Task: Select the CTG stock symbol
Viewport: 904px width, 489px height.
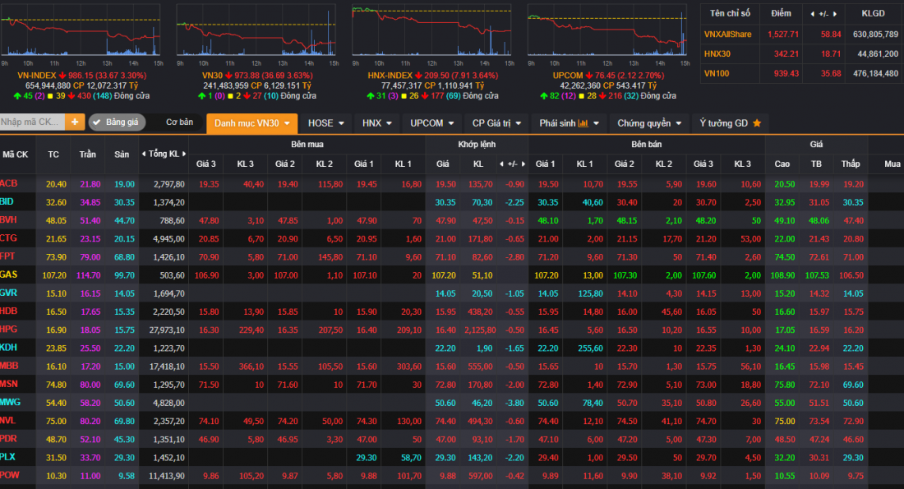Action: coord(9,238)
